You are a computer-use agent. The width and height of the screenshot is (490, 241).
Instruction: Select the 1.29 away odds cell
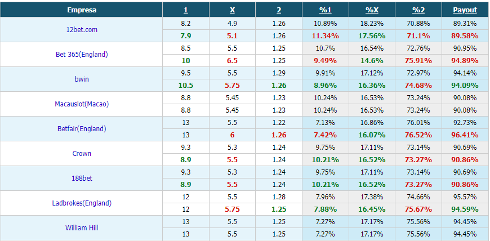[x=279, y=73]
